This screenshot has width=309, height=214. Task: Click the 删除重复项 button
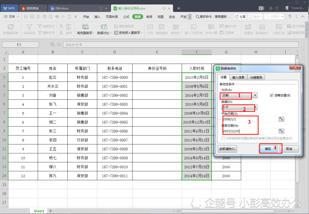coord(124,26)
